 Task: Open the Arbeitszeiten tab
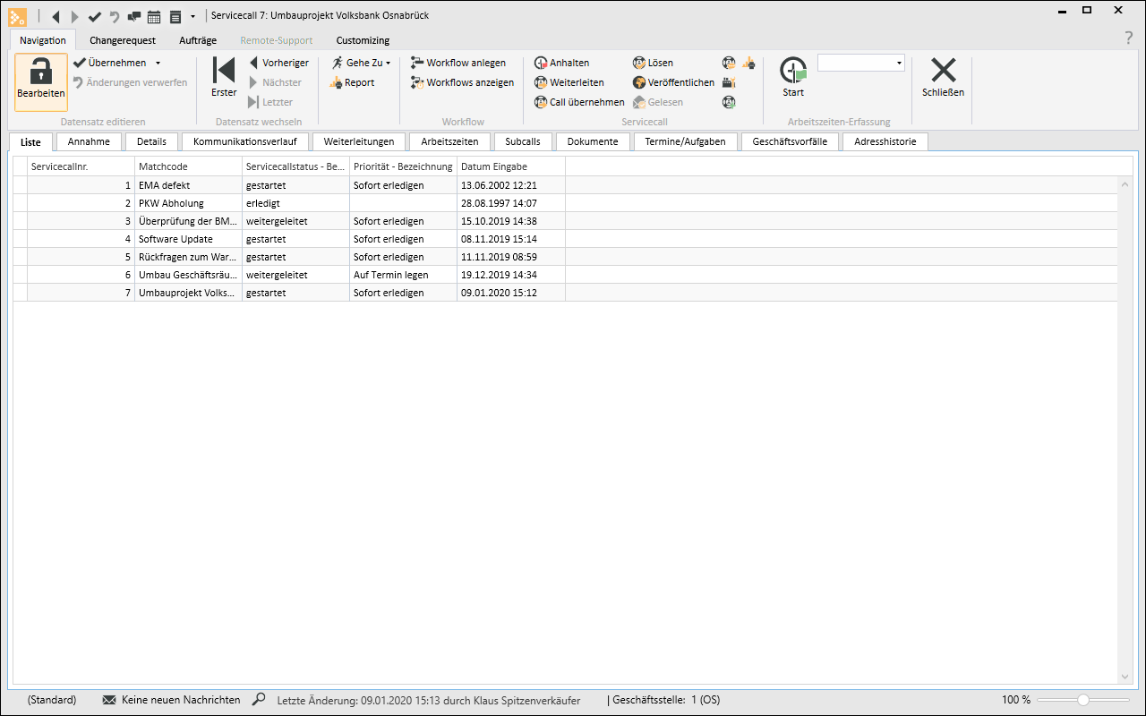tap(449, 141)
